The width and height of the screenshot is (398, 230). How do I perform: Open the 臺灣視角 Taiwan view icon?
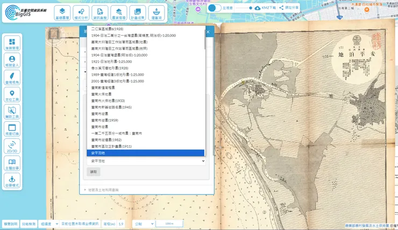(12, 78)
